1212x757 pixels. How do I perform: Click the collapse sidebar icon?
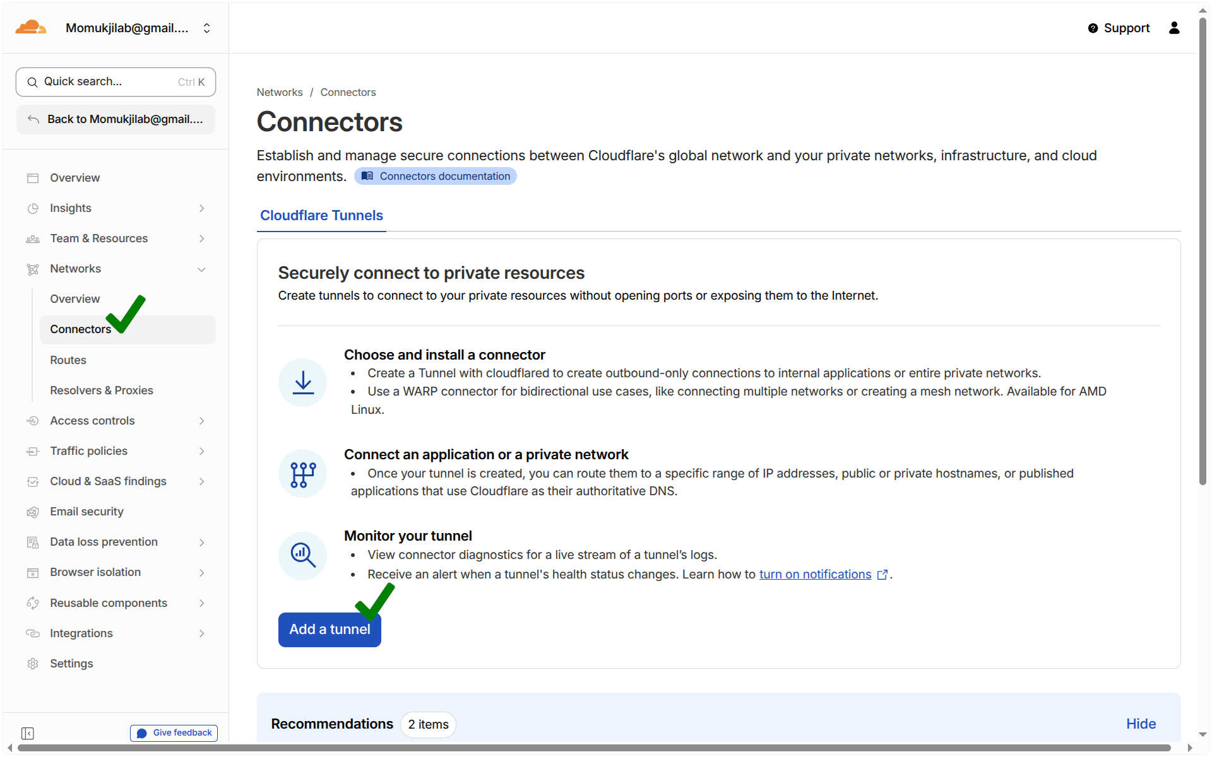27,733
